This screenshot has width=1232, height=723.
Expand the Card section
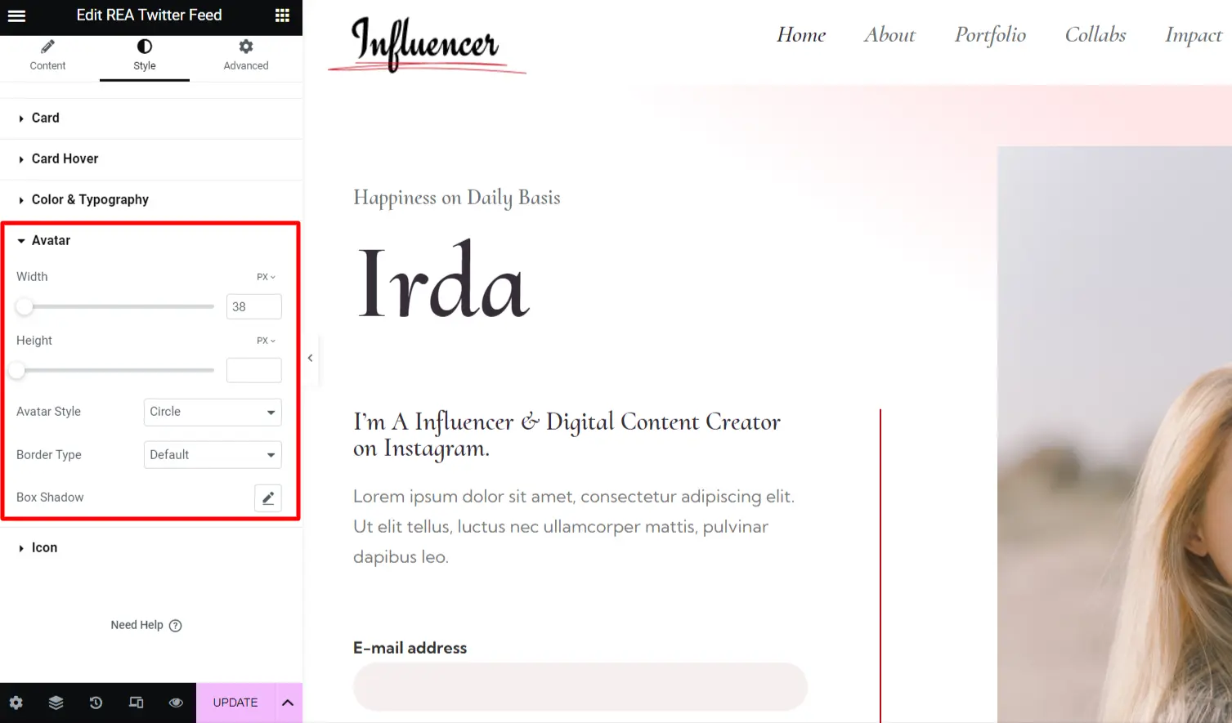click(151, 118)
